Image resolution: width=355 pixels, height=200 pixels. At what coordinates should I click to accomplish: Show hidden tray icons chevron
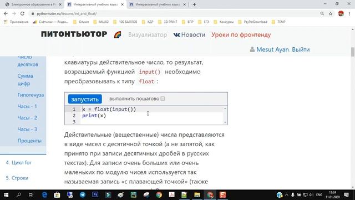[x=287, y=195]
